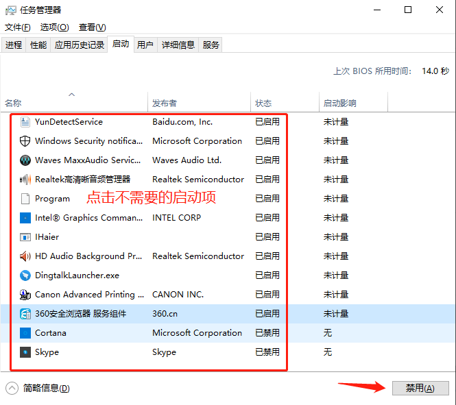456x405 pixels.
Task: Select the 360安全浏览器 服务组件 entry
Action: click(80, 313)
